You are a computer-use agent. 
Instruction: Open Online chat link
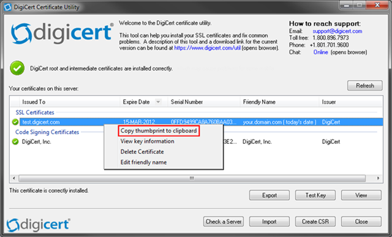pos(320,52)
